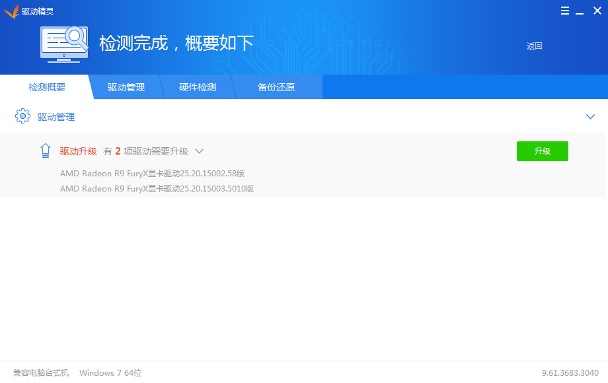Open the hamburger main menu icon
This screenshot has width=608, height=383.
[565, 11]
